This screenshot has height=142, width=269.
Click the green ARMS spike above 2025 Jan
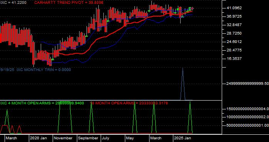pos(190,117)
